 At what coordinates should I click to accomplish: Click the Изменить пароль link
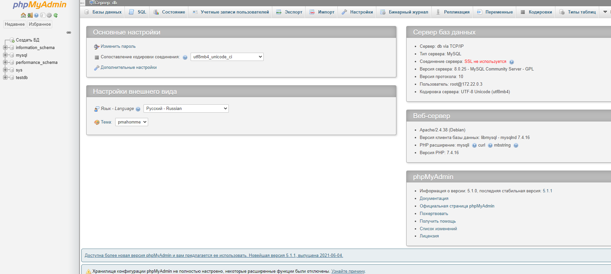pyautogui.click(x=118, y=46)
